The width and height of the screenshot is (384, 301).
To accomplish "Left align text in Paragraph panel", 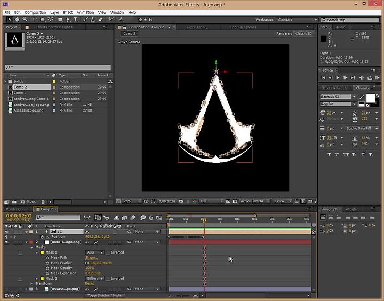I will (x=323, y=217).
